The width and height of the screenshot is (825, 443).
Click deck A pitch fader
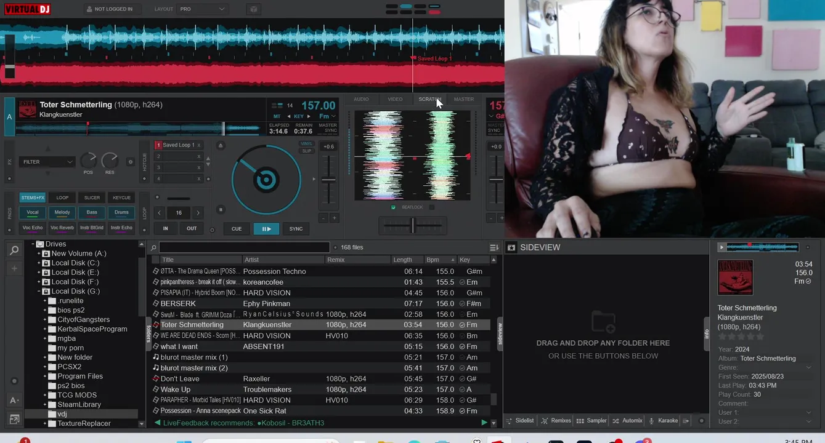(x=328, y=180)
